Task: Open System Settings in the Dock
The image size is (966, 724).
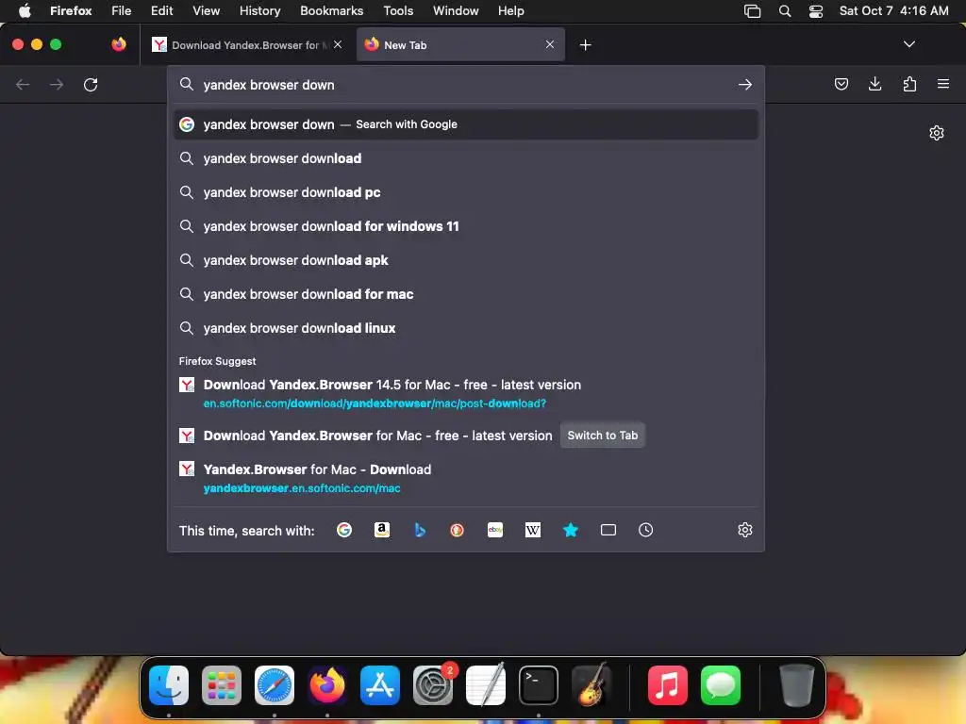Action: 433,684
